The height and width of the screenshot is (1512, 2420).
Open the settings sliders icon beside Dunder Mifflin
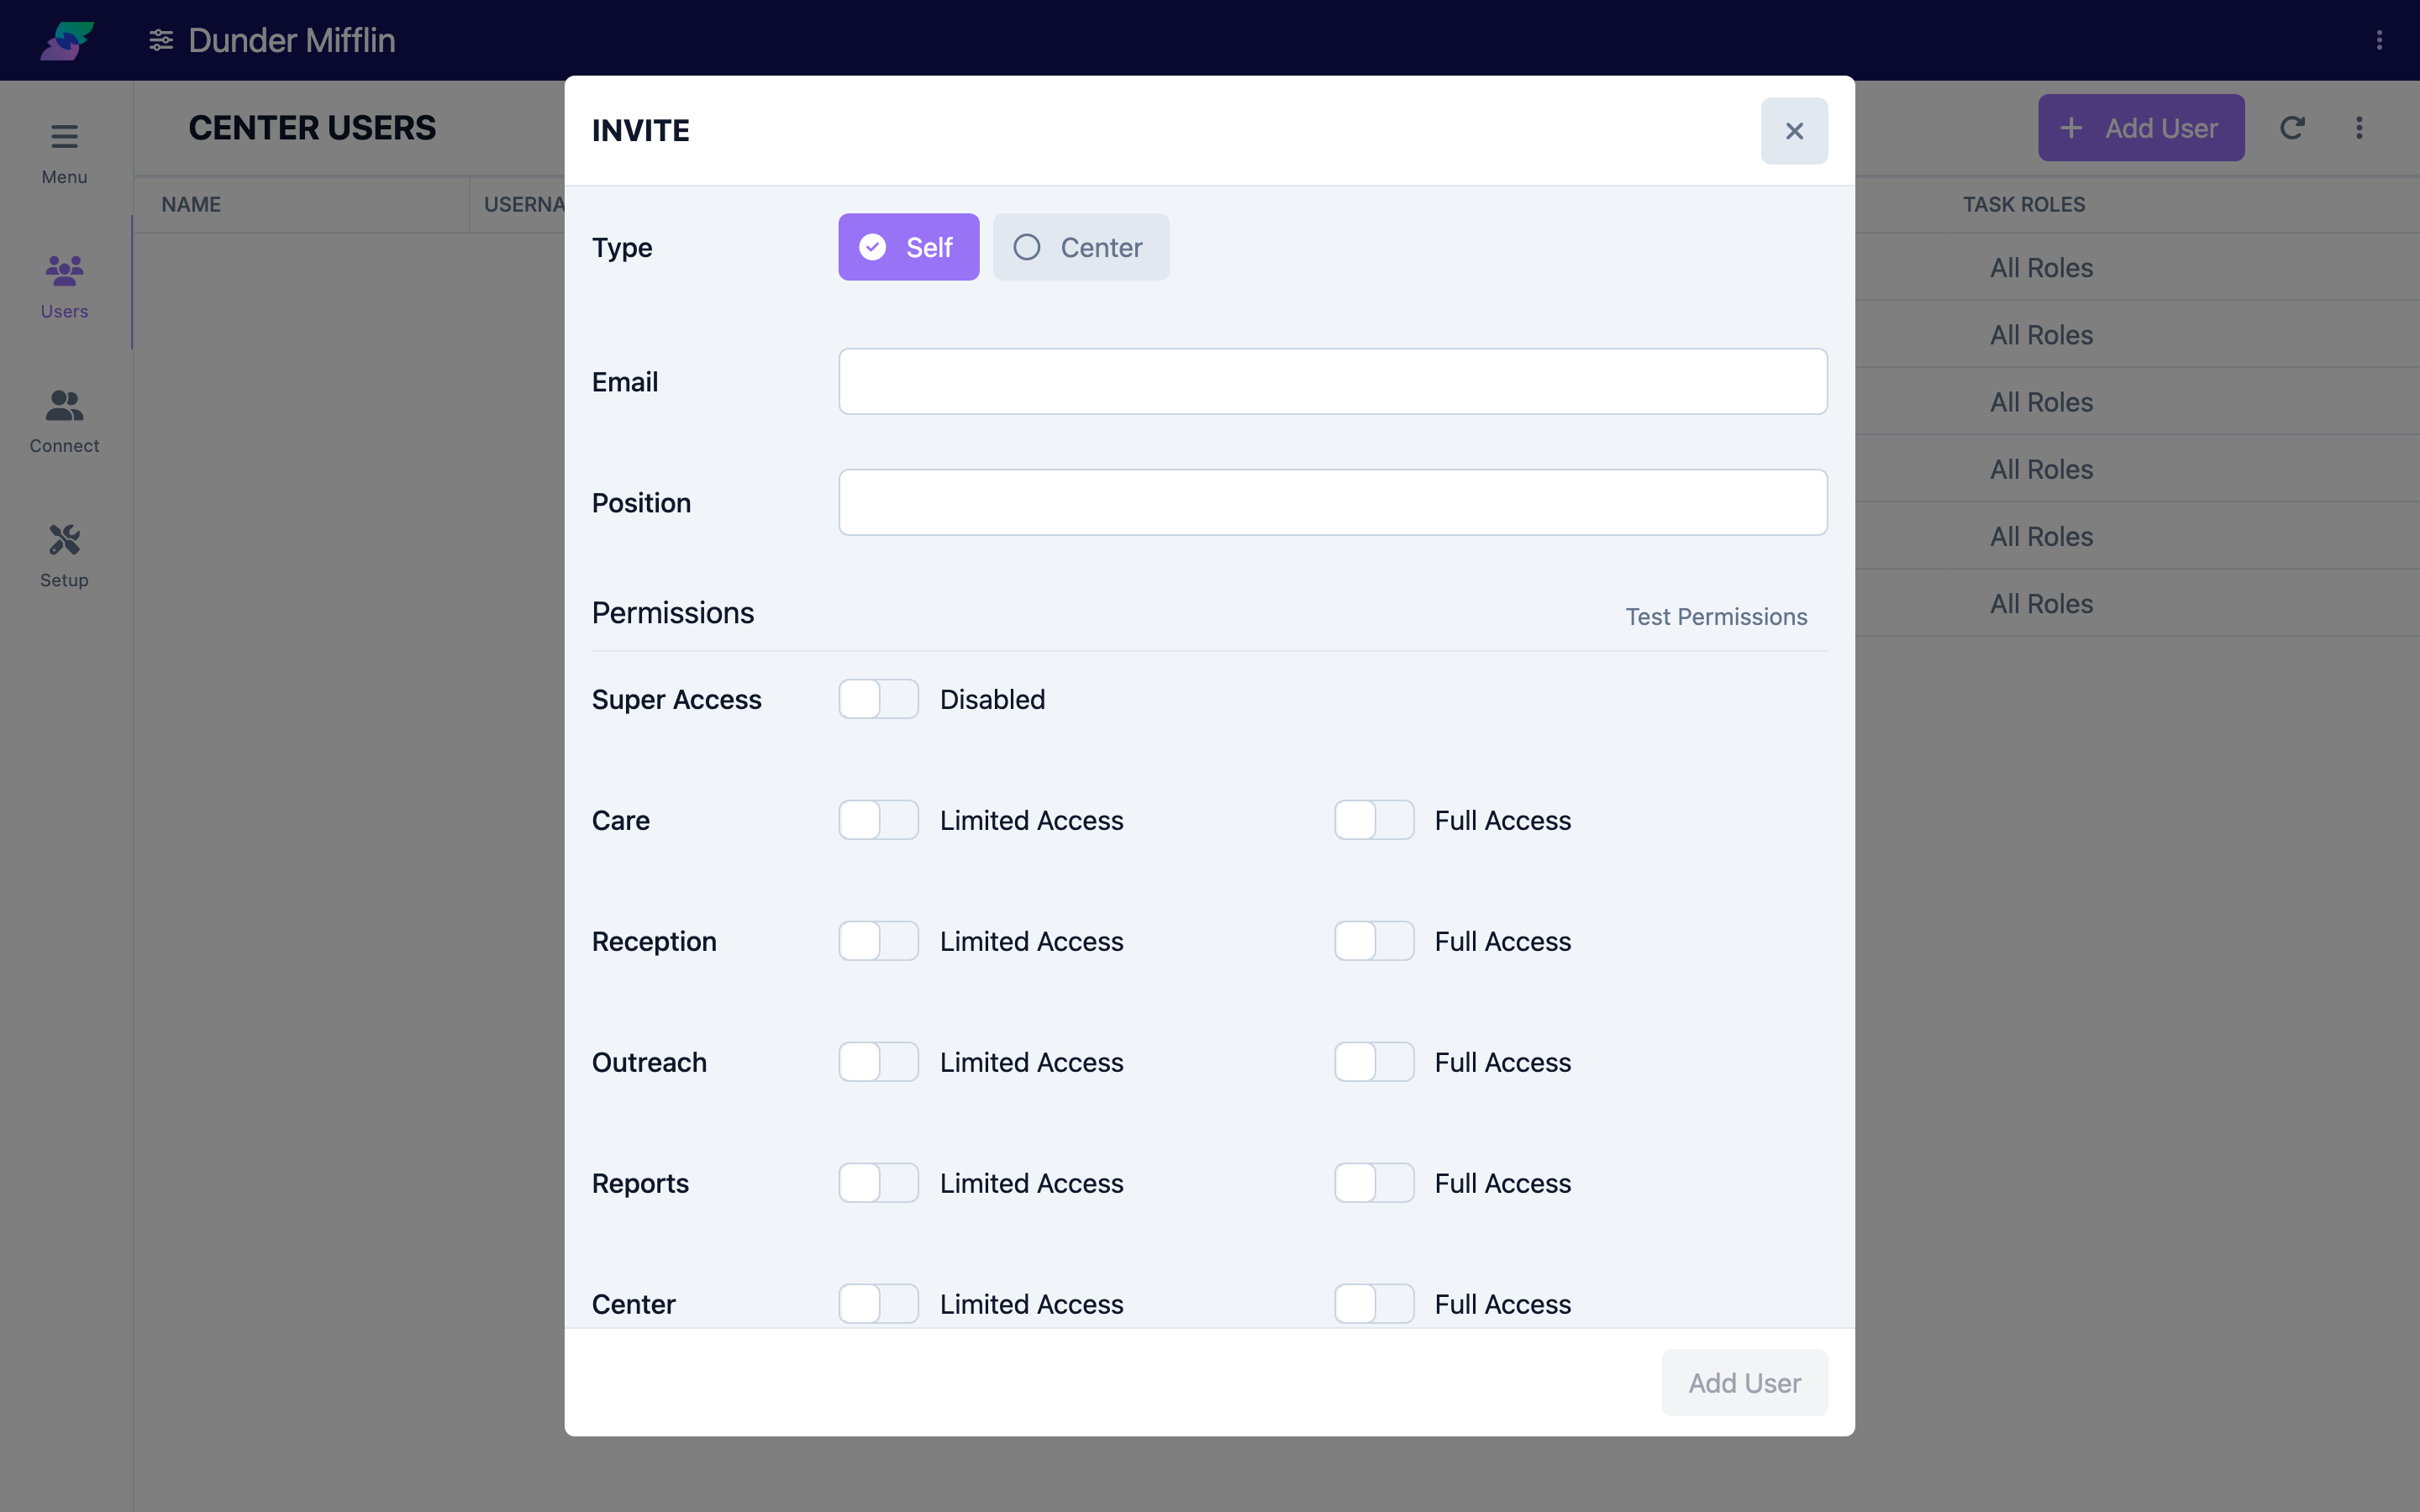point(161,40)
